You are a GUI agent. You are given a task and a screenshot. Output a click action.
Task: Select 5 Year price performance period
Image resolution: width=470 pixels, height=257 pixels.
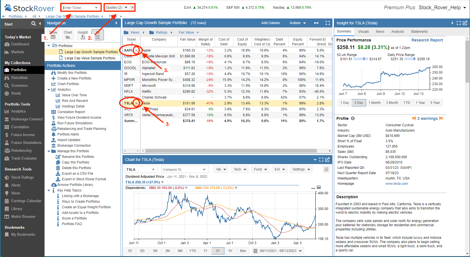pyautogui.click(x=435, y=103)
